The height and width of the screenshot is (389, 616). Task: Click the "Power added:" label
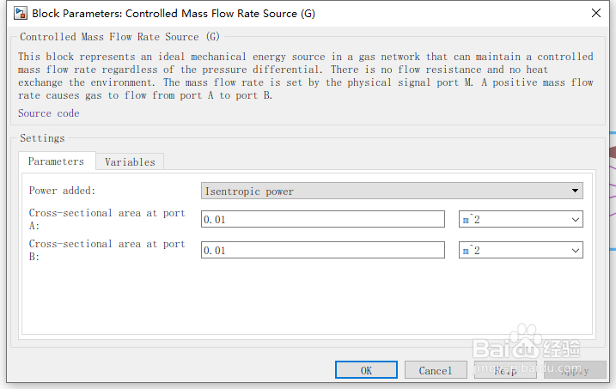pos(63,191)
